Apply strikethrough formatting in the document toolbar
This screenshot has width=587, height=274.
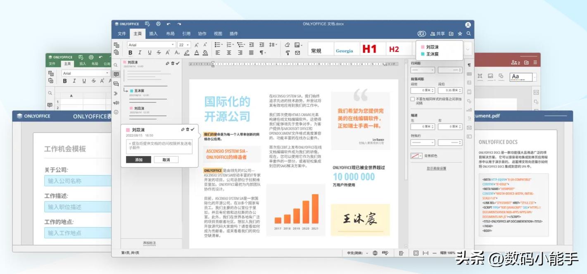[x=149, y=53]
